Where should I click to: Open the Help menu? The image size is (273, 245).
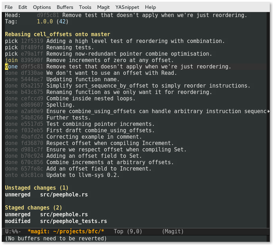(150, 7)
